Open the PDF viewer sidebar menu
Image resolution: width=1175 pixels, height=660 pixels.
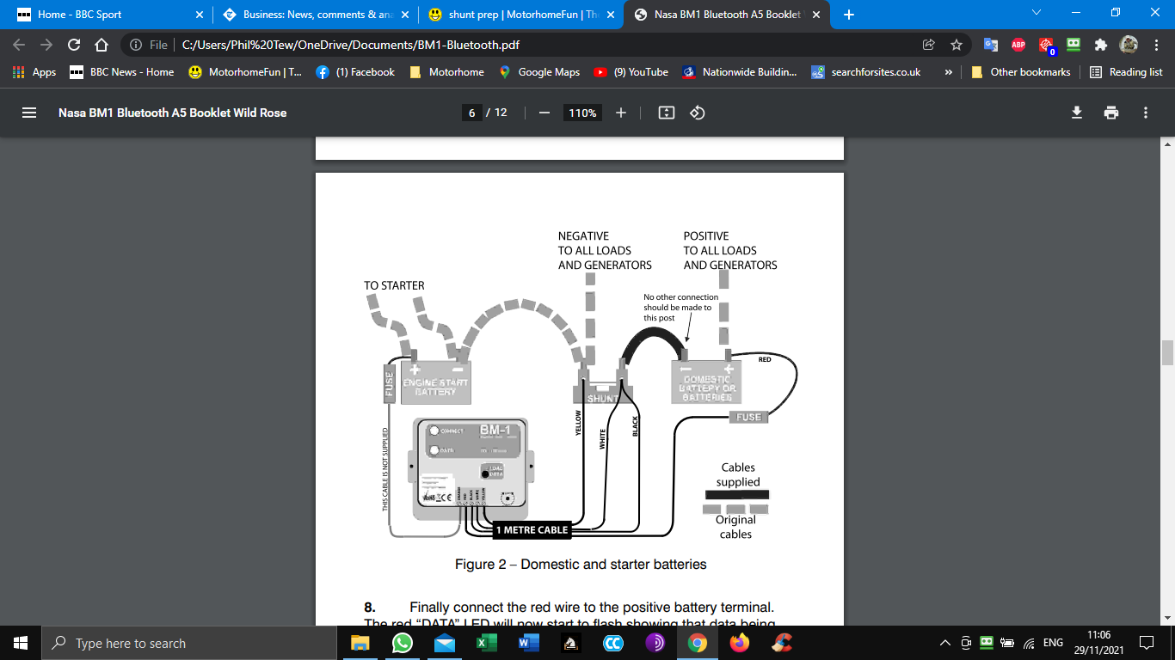[x=28, y=113]
